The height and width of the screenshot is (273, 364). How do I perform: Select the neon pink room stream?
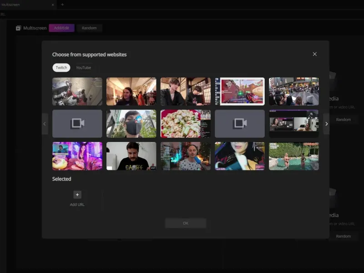tap(77, 156)
